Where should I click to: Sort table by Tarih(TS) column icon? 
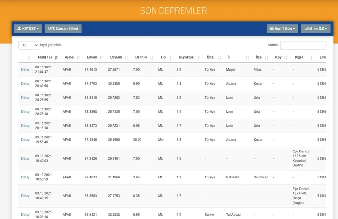pos(56,57)
